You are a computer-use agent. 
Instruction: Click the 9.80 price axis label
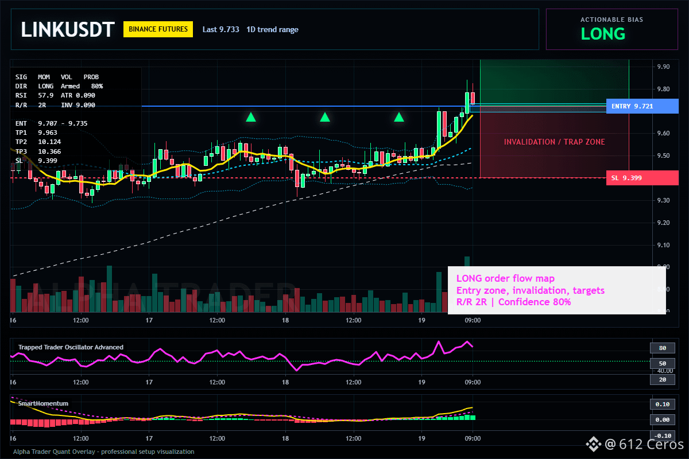coord(663,90)
